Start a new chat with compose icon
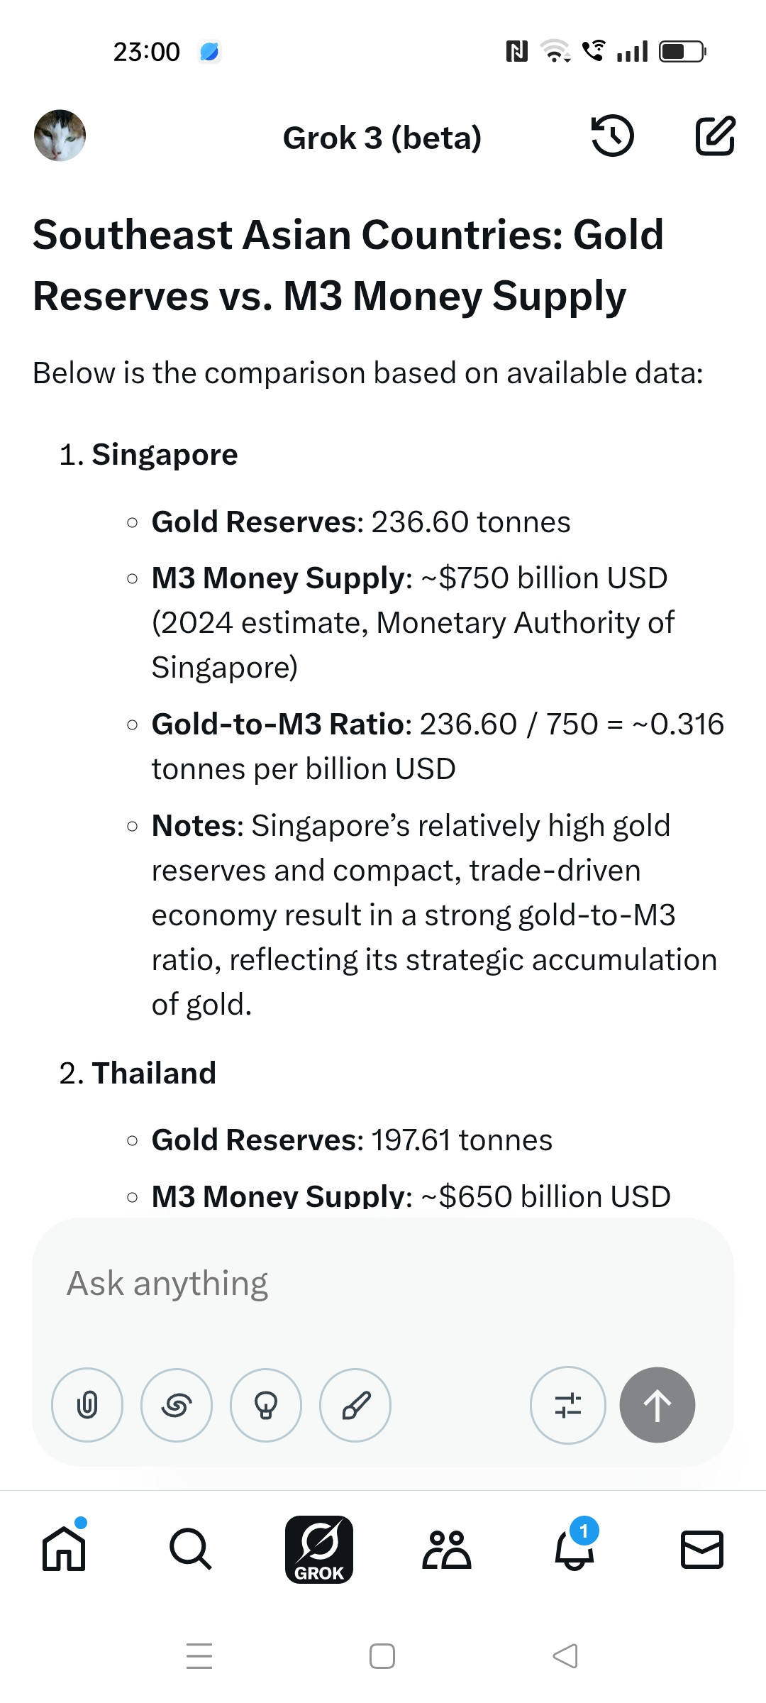Viewport: 766px width, 1703px height. [x=715, y=136]
